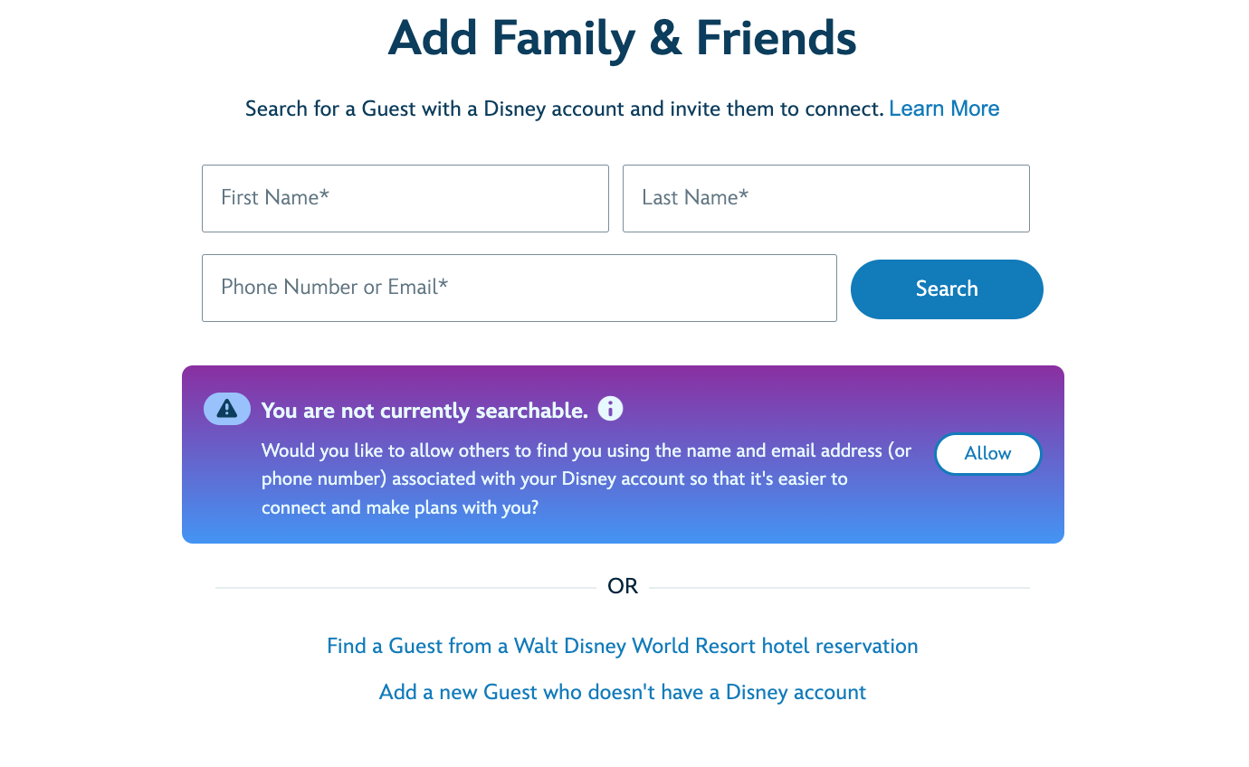Open the info icon beside searchable notice
The width and height of the screenshot is (1249, 767).
[610, 409]
